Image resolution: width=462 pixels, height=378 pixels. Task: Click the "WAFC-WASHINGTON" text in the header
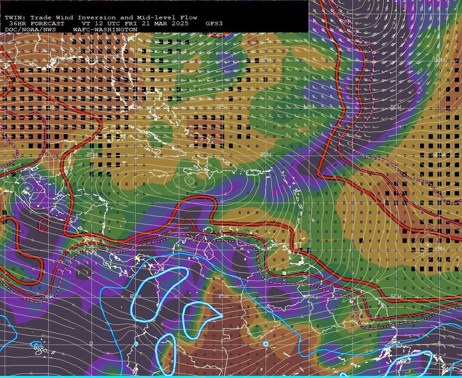105,30
